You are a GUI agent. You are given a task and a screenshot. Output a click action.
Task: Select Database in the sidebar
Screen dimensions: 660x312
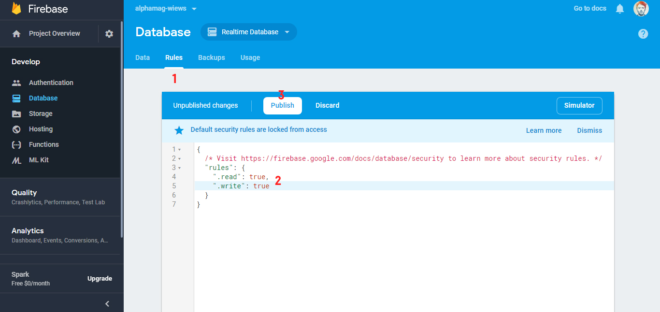(x=43, y=98)
